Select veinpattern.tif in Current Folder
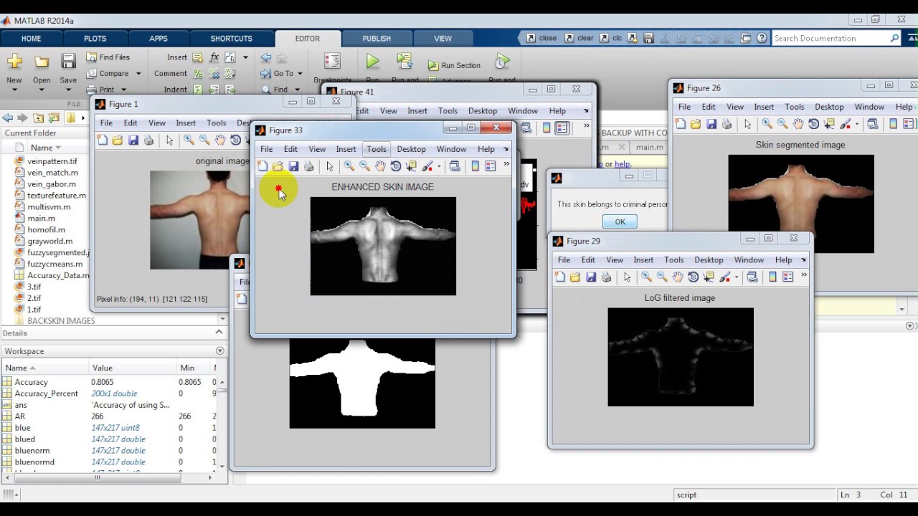This screenshot has height=516, width=918. (x=52, y=161)
